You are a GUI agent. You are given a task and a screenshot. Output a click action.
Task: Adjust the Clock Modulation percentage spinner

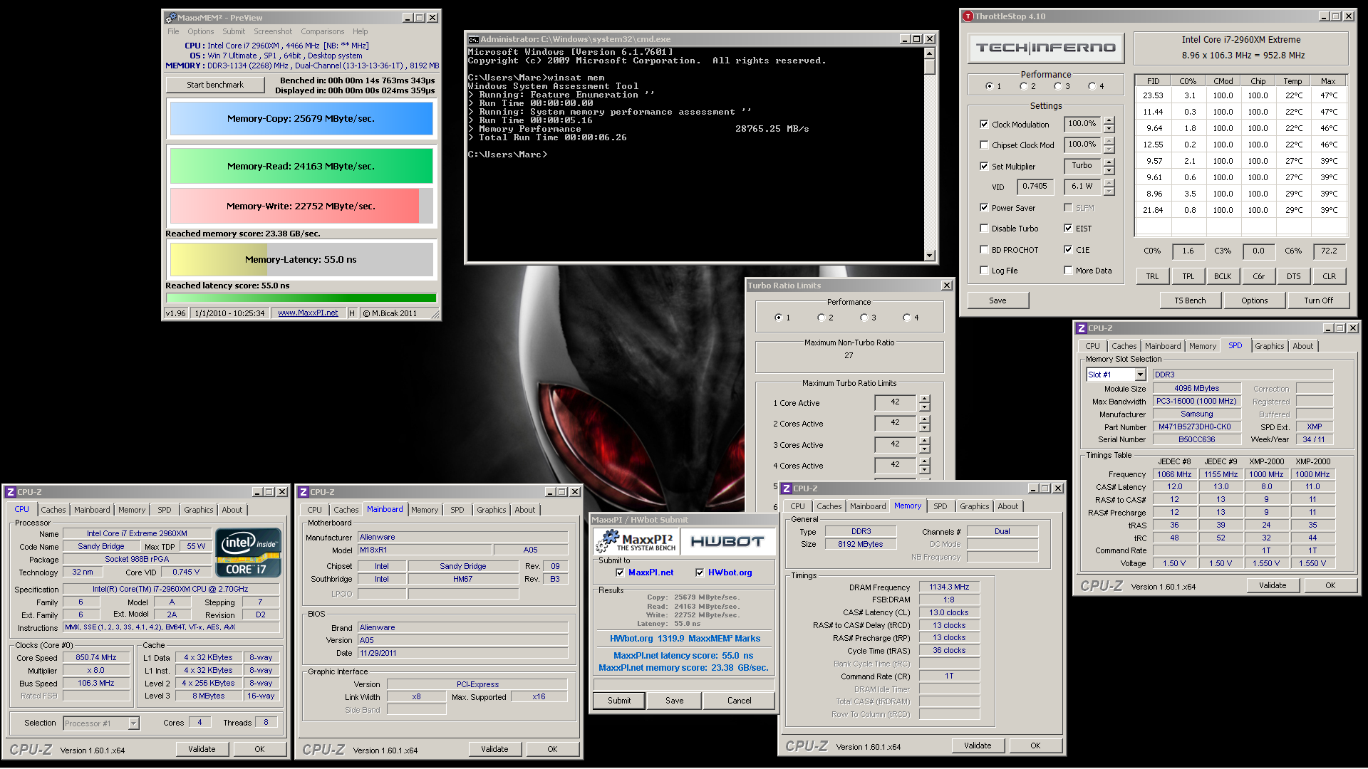coord(1109,125)
